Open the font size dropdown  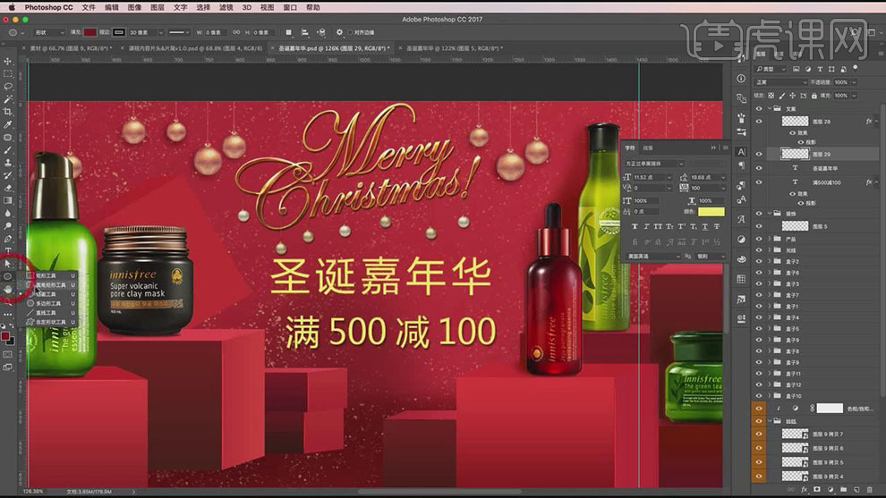pos(669,177)
